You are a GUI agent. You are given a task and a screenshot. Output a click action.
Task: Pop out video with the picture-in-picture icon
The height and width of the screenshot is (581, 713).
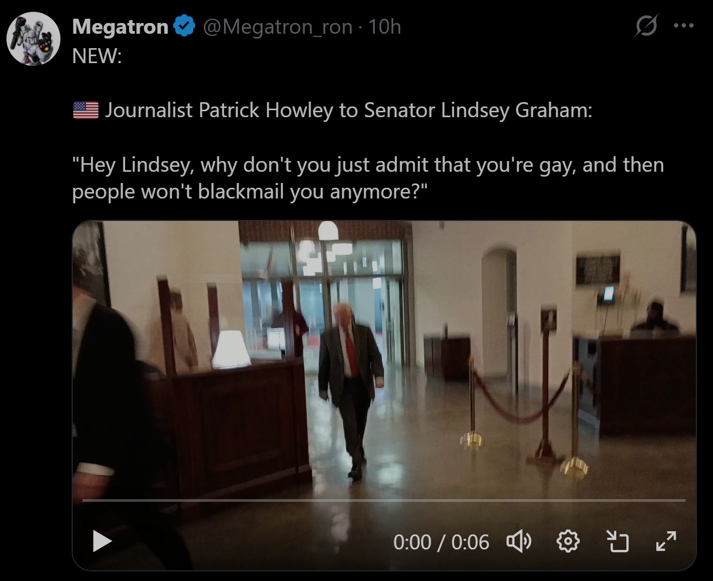point(617,541)
